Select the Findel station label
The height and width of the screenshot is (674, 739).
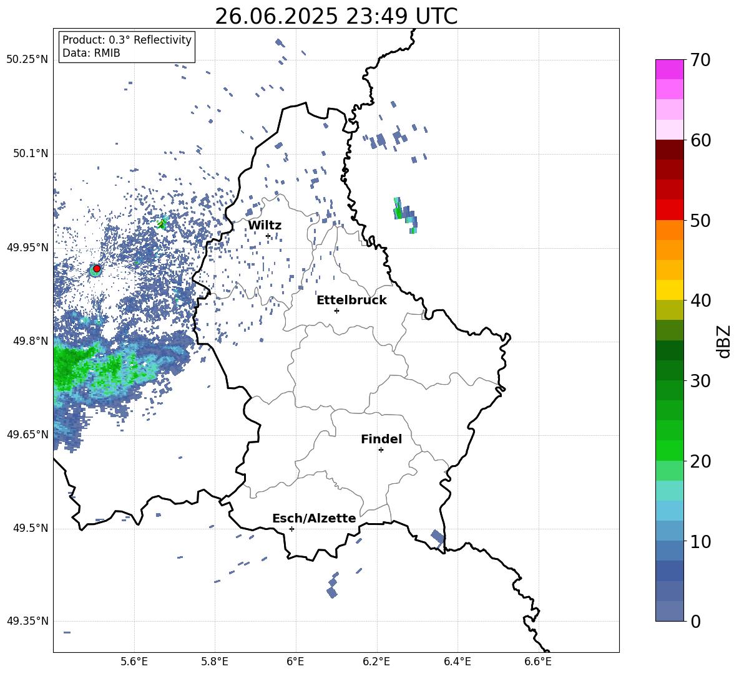point(381,439)
